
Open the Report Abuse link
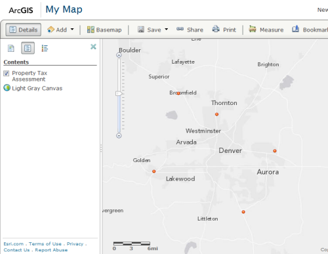point(51,250)
